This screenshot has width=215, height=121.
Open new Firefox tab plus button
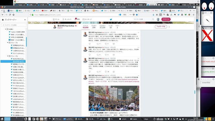pyautogui.click(x=190, y=10)
